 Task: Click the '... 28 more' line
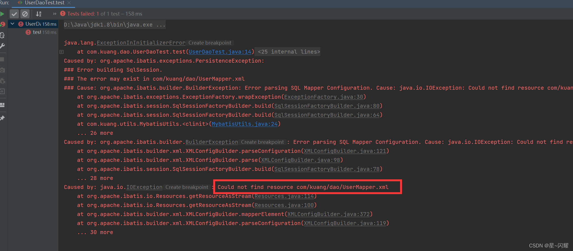[95, 178]
